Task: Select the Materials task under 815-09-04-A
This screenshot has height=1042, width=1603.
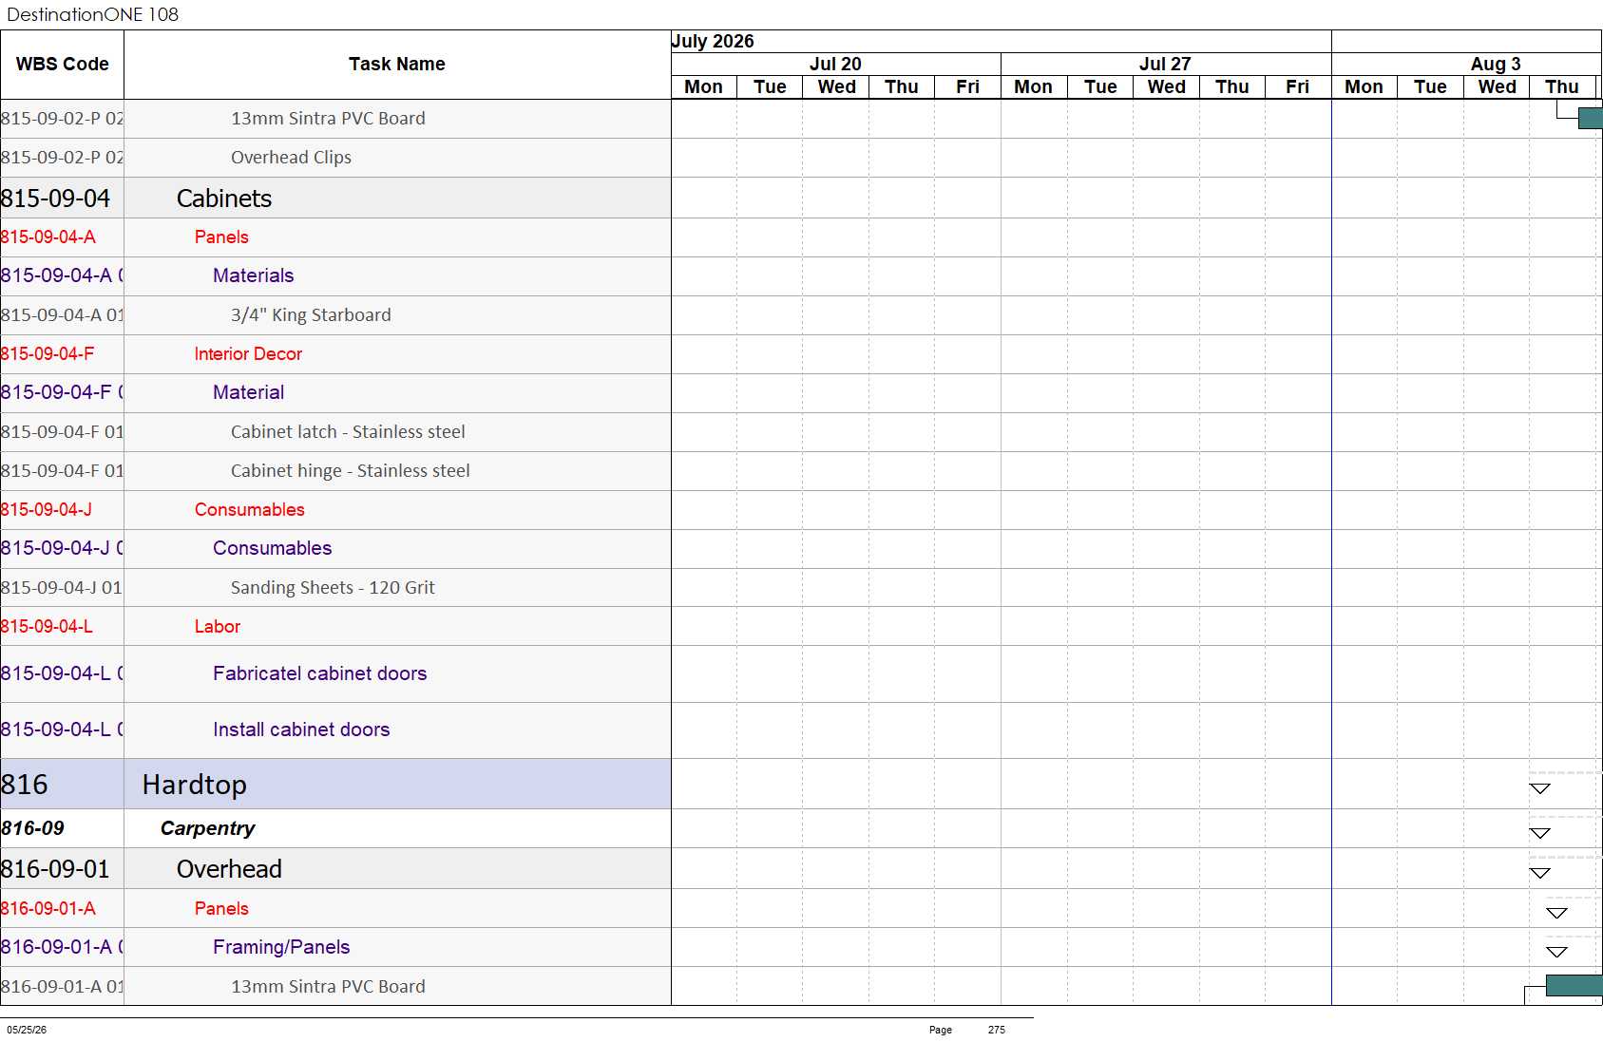Action: coord(253,275)
